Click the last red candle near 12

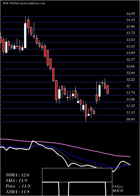108,90
